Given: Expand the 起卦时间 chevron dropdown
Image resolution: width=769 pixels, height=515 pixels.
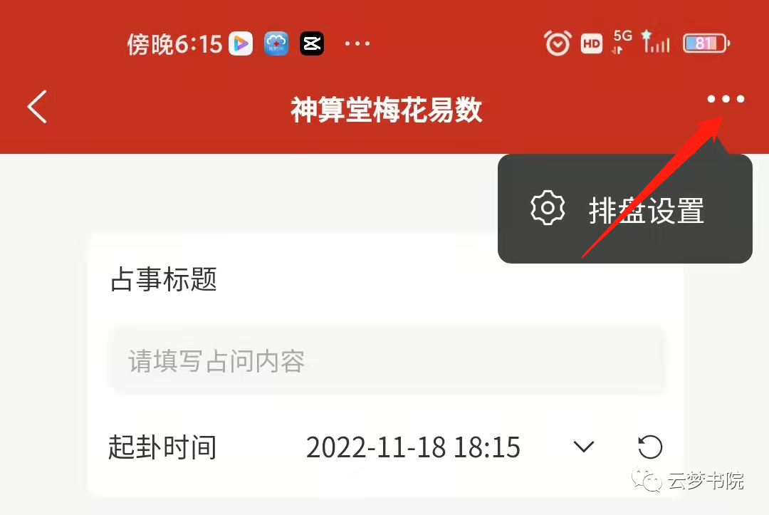Looking at the screenshot, I should (x=584, y=447).
